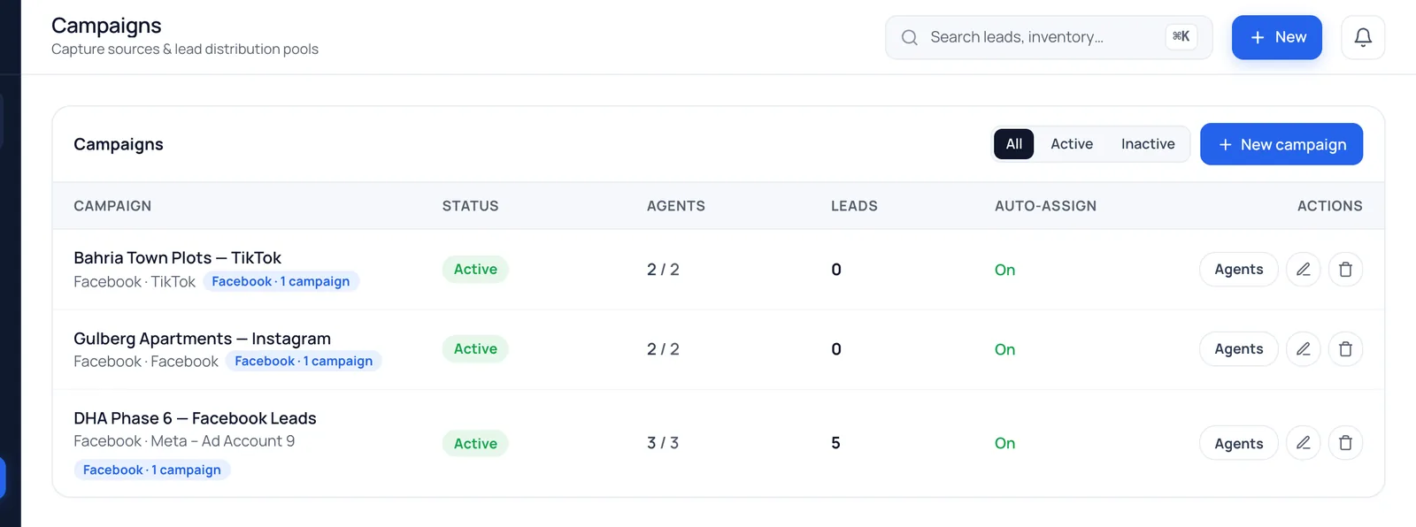The width and height of the screenshot is (1416, 527).
Task: Click the STATUS column header
Action: point(471,206)
